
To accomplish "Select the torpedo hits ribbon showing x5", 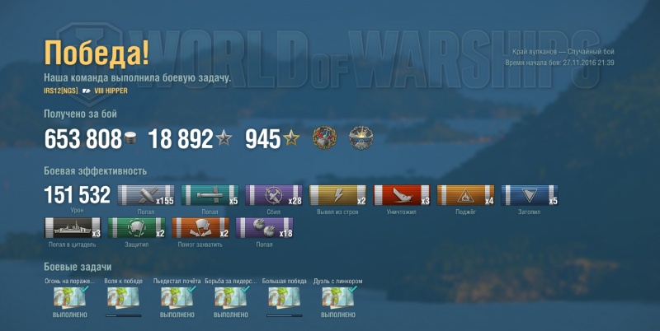I will click(x=210, y=195).
